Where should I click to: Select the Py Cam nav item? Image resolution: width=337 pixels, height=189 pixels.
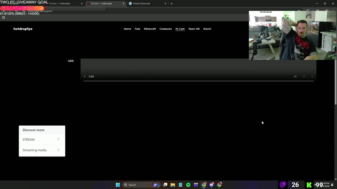pos(180,29)
